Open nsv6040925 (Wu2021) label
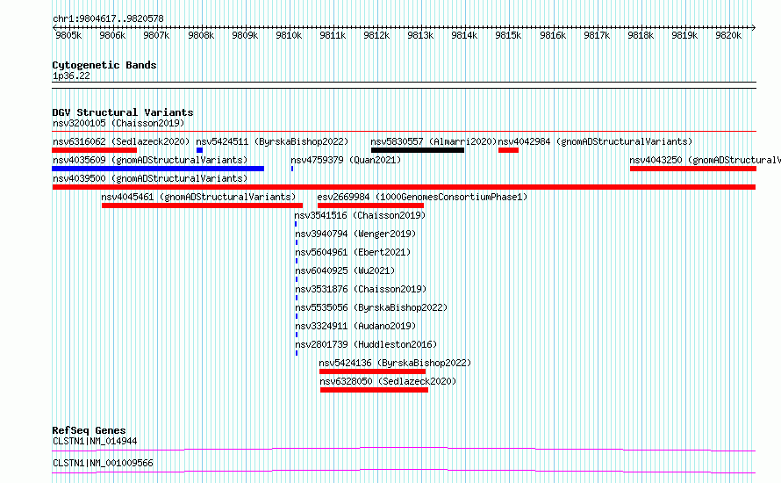Viewport: 781px width, 483px height. coord(345,270)
